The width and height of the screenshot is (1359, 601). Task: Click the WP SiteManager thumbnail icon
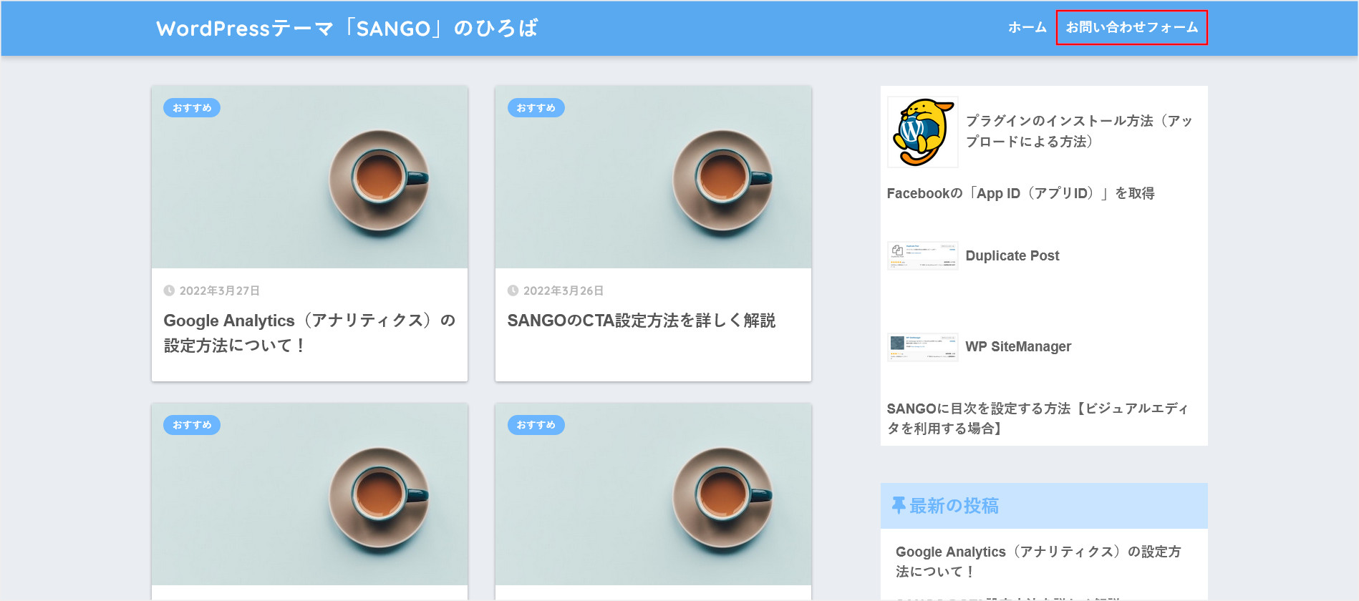click(x=922, y=347)
